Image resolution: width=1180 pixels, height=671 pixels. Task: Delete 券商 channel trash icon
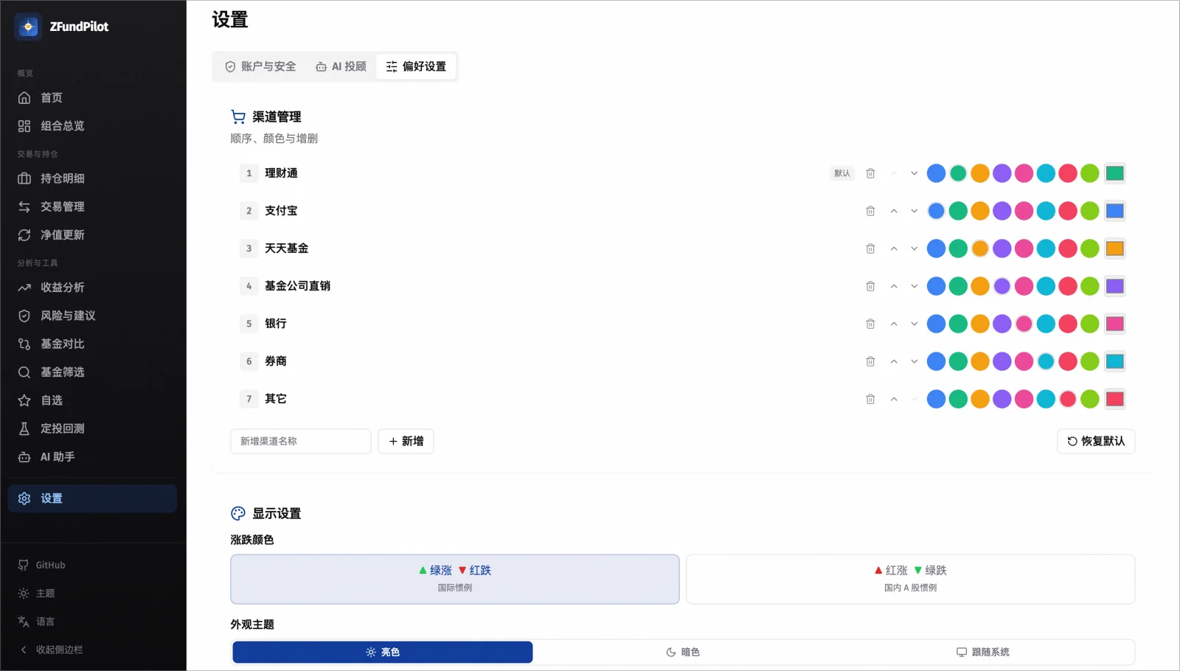pos(870,361)
